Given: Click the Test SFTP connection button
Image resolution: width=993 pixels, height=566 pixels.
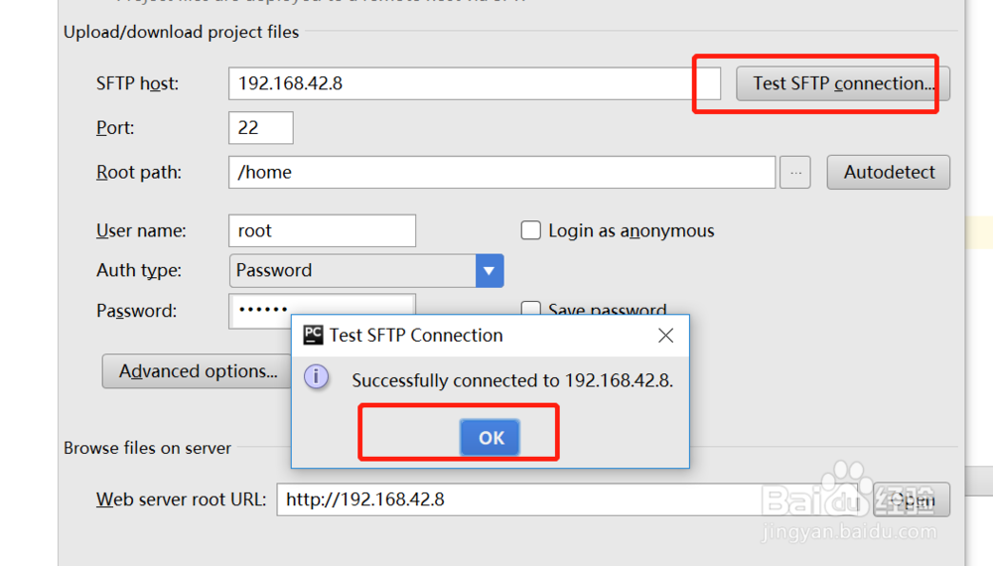Looking at the screenshot, I should point(842,83).
